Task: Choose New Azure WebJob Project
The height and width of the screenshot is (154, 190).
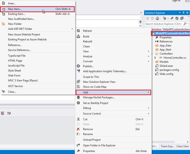Action: [37, 35]
